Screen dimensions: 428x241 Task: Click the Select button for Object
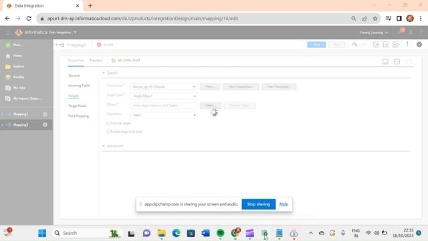(211, 106)
